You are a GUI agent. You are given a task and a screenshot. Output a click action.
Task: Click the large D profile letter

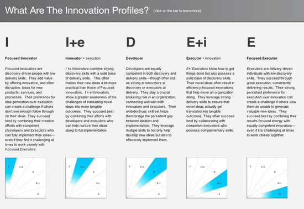click(x=130, y=42)
